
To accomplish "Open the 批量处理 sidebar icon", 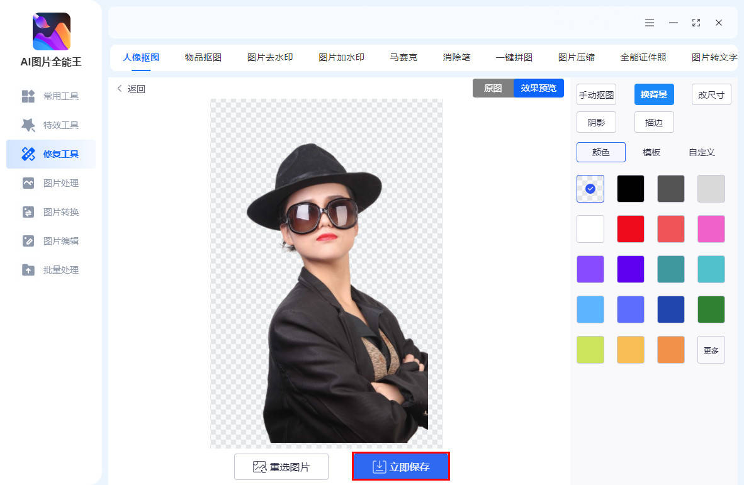I will tap(28, 270).
